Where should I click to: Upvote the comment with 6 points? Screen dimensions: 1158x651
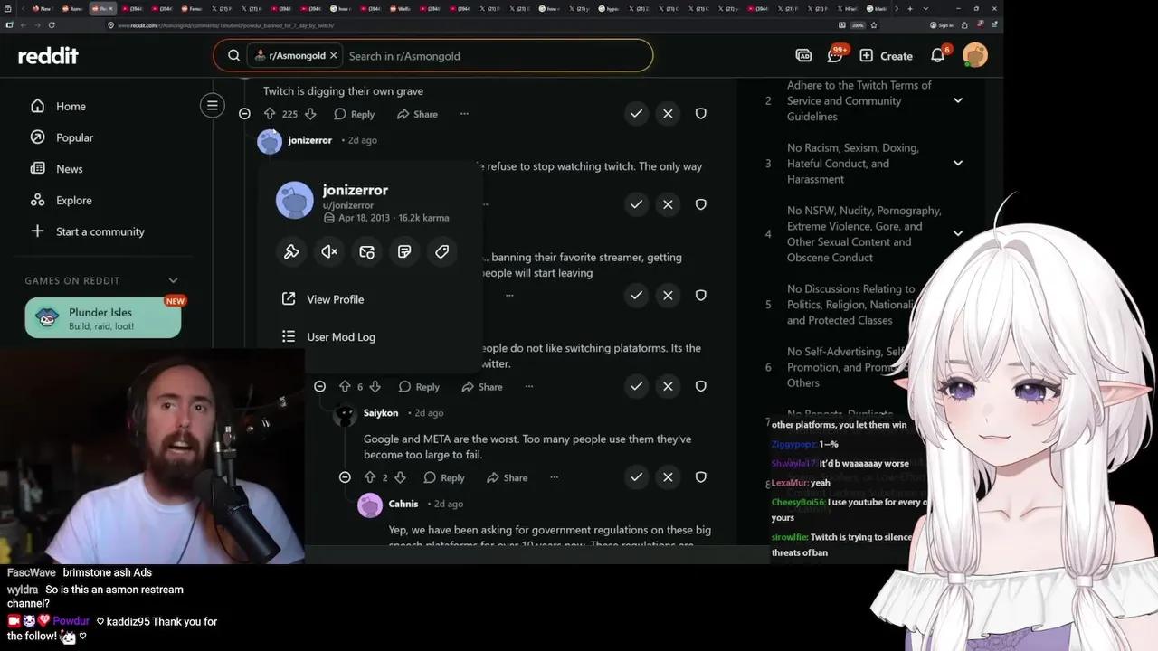coord(345,387)
